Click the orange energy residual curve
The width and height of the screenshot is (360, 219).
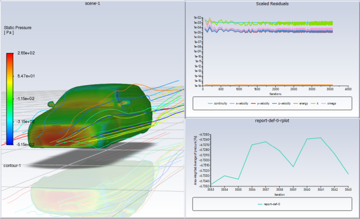[269, 85]
